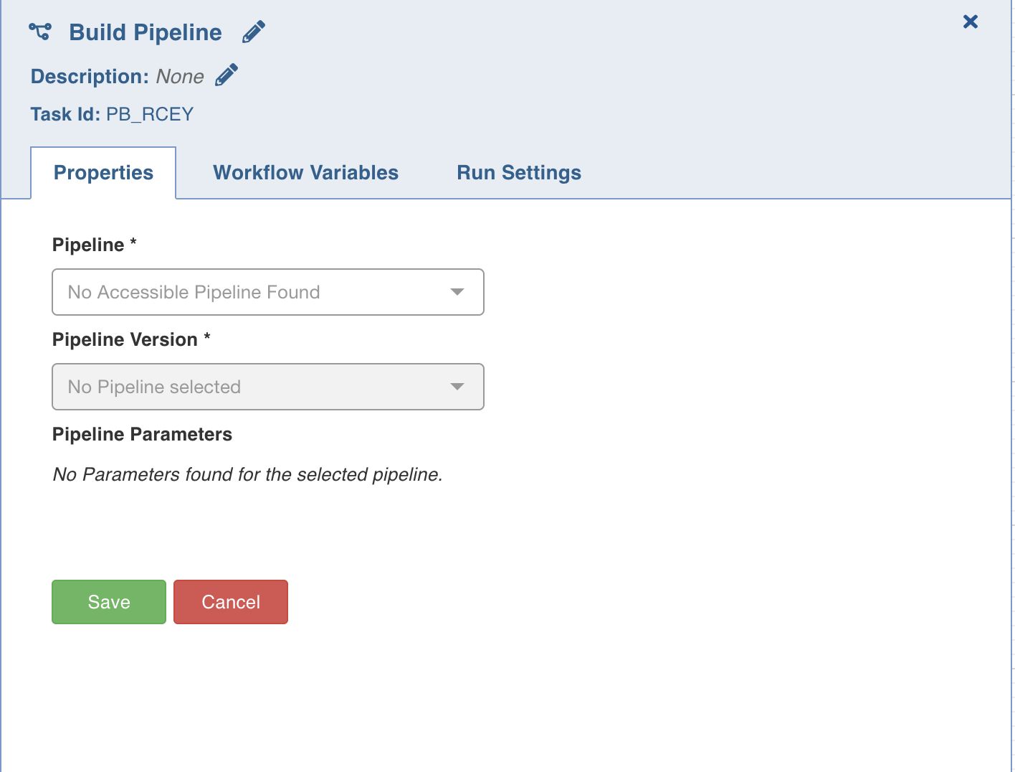Click the No Parameters found message

tap(247, 474)
